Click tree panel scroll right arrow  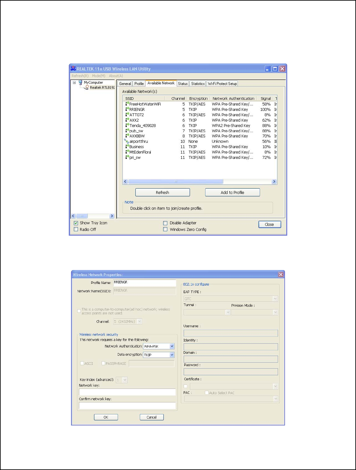pyautogui.click(x=112, y=216)
